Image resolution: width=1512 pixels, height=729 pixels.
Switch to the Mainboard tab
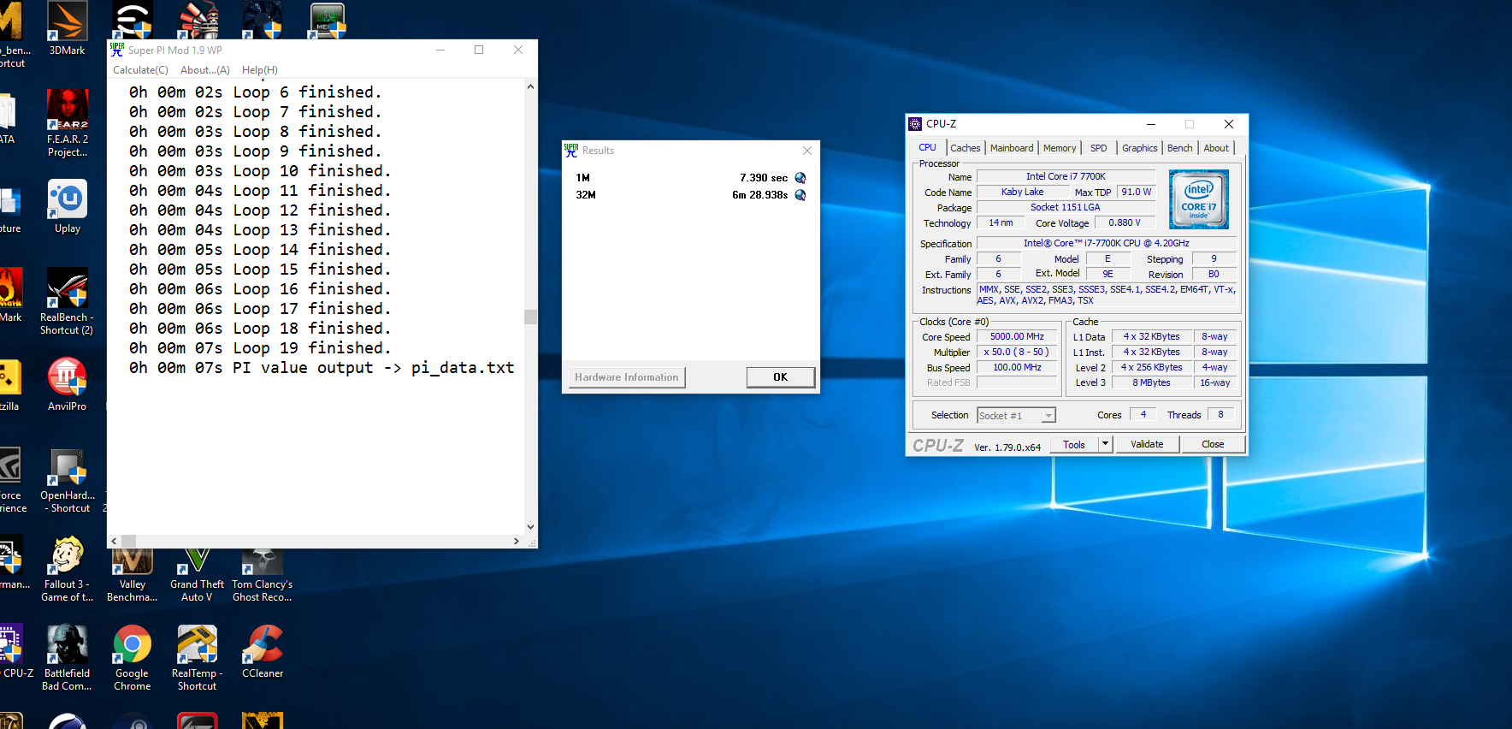coord(1012,148)
